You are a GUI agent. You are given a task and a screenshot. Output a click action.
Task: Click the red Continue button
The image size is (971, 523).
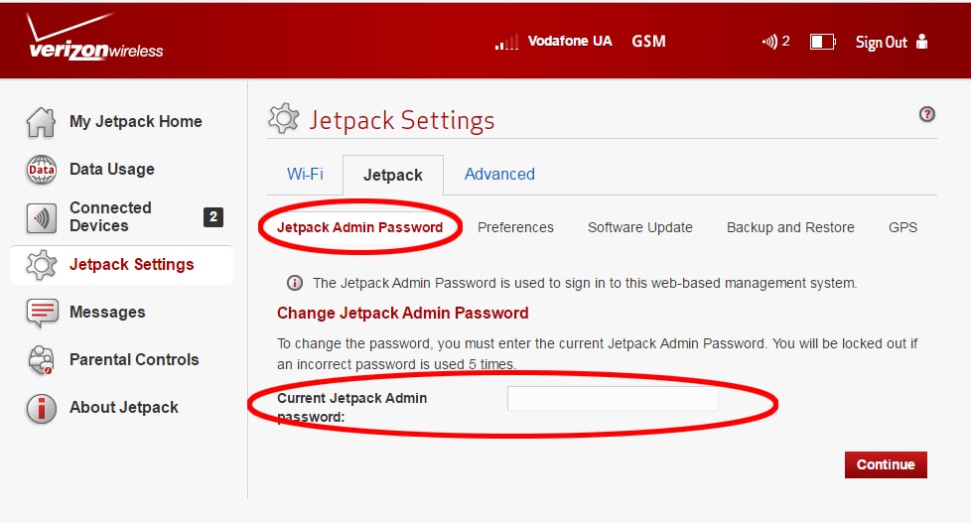[886, 464]
